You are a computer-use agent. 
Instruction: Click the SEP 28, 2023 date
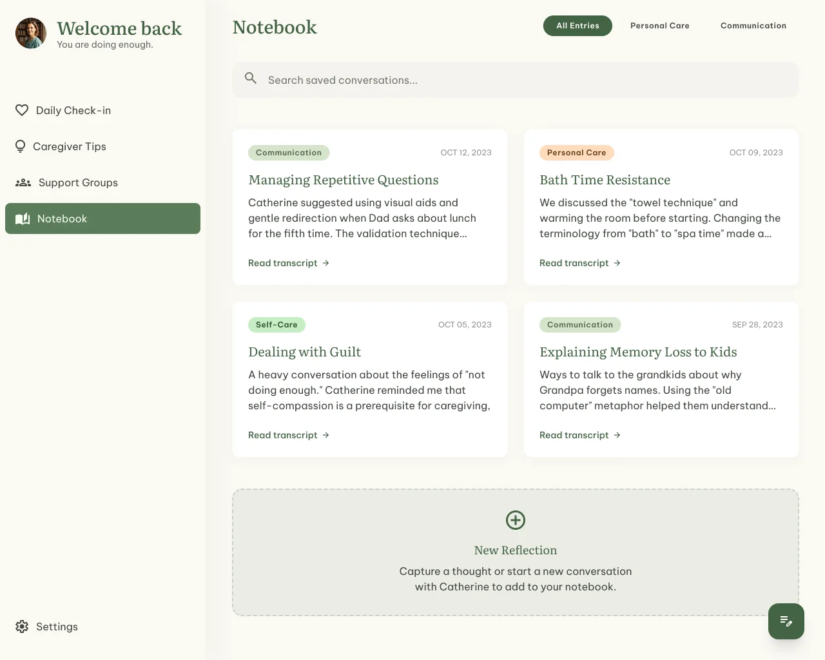click(757, 325)
